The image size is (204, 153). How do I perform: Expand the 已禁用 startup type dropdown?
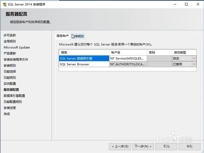coord(194,64)
